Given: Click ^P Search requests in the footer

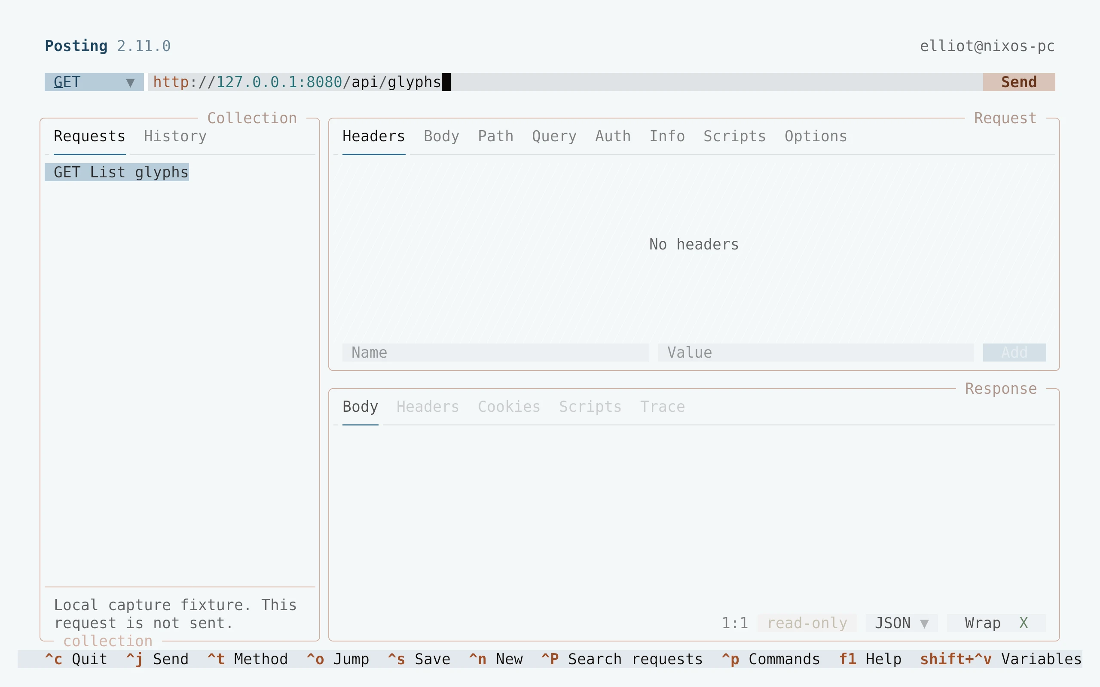Looking at the screenshot, I should pos(622,659).
